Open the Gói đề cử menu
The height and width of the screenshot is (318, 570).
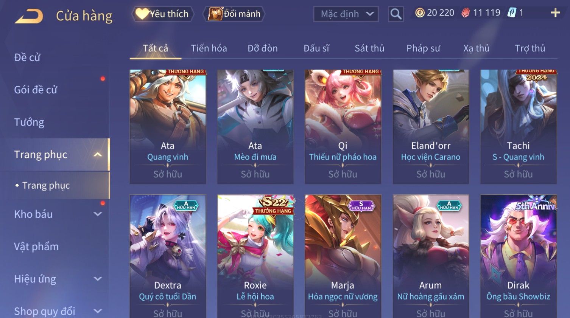point(36,90)
